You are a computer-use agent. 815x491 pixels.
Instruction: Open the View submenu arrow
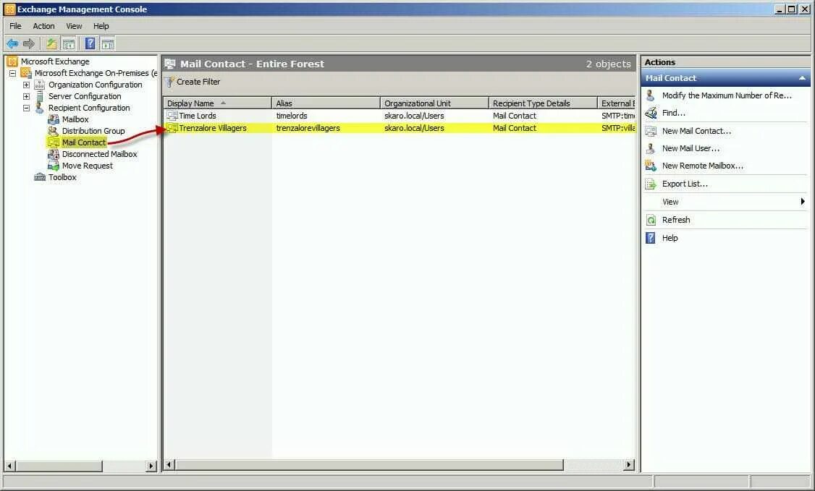click(x=803, y=201)
